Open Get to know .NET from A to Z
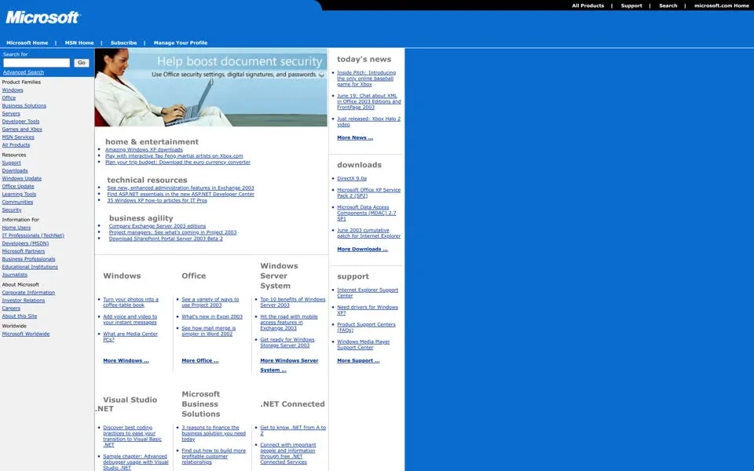 point(293,430)
